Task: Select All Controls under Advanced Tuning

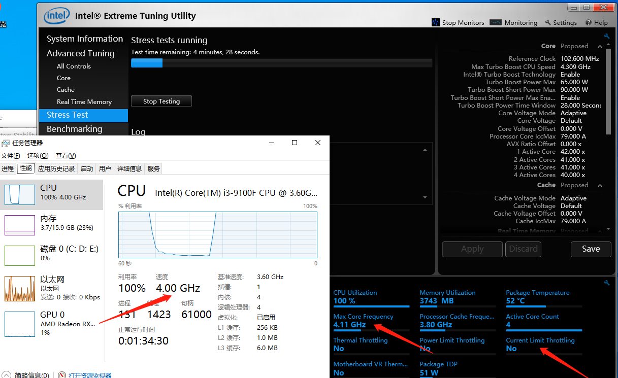Action: pyautogui.click(x=74, y=66)
